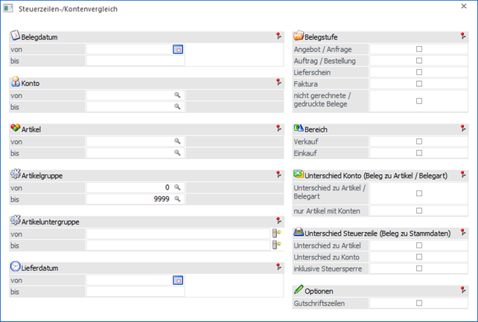Click lookup icon in Artikelgruppe von field

pyautogui.click(x=178, y=187)
